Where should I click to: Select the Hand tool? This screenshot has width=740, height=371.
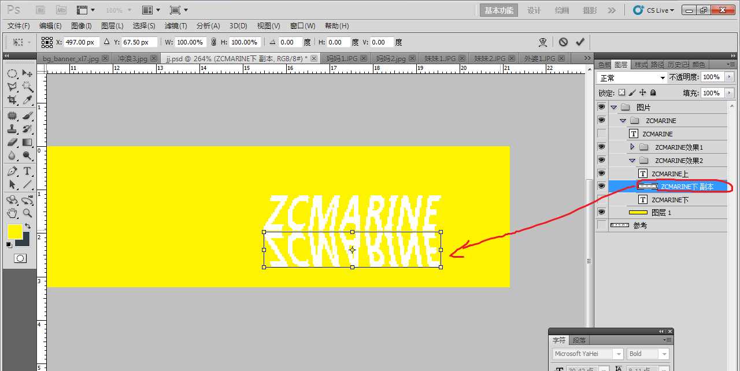point(12,214)
